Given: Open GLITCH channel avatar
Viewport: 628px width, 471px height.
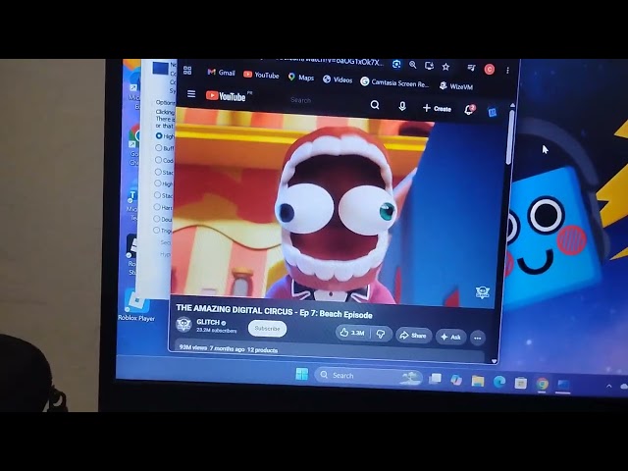Looking at the screenshot, I should (x=183, y=324).
